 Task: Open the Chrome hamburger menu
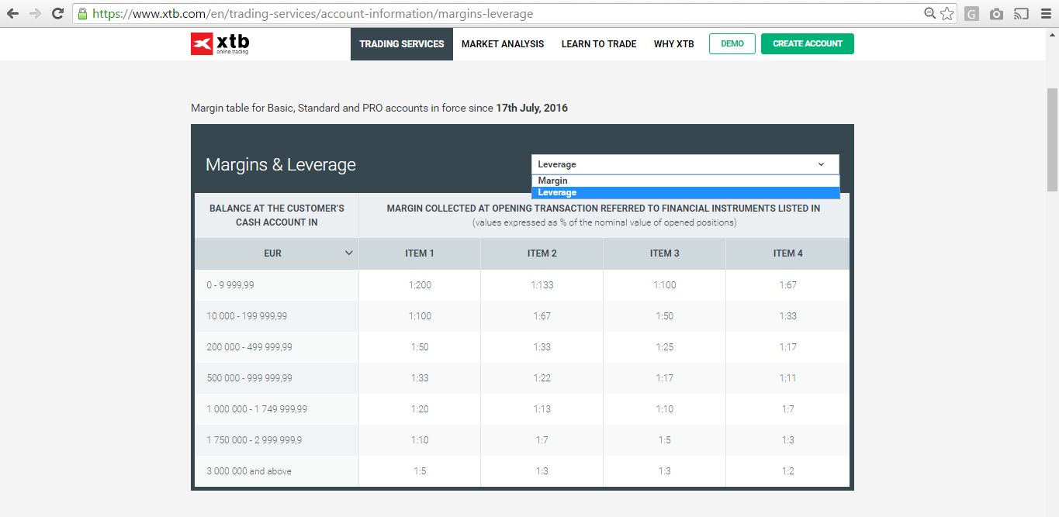tap(1044, 14)
